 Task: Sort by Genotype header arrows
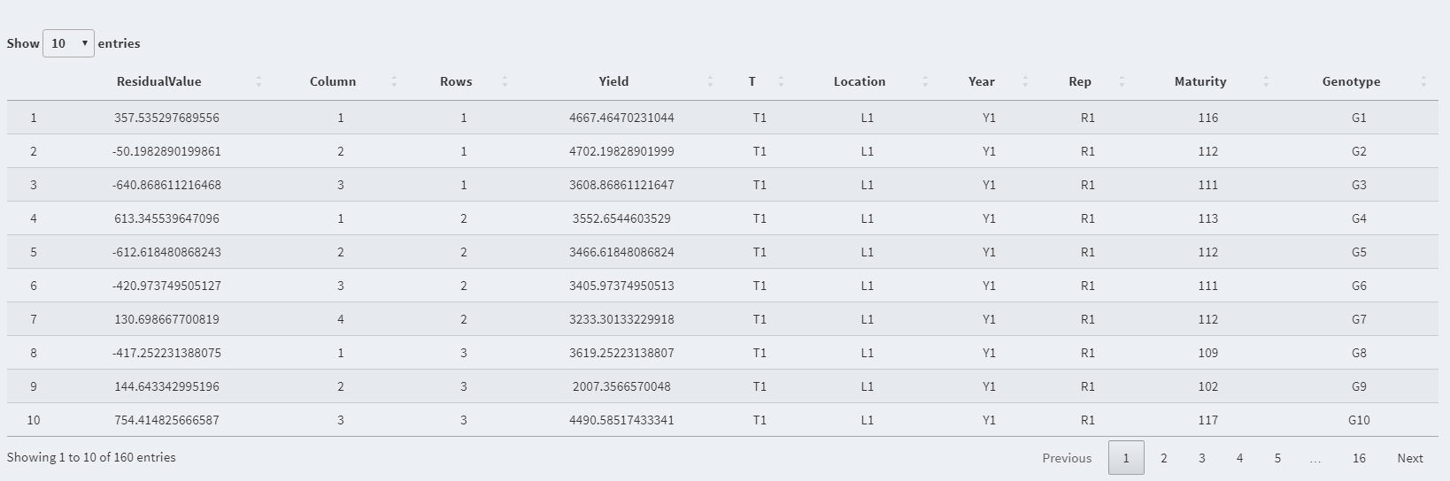[1423, 81]
